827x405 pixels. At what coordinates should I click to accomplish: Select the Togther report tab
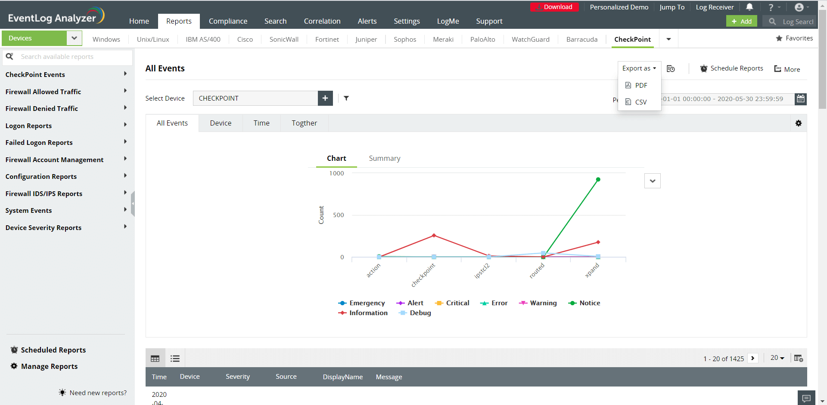click(x=305, y=123)
